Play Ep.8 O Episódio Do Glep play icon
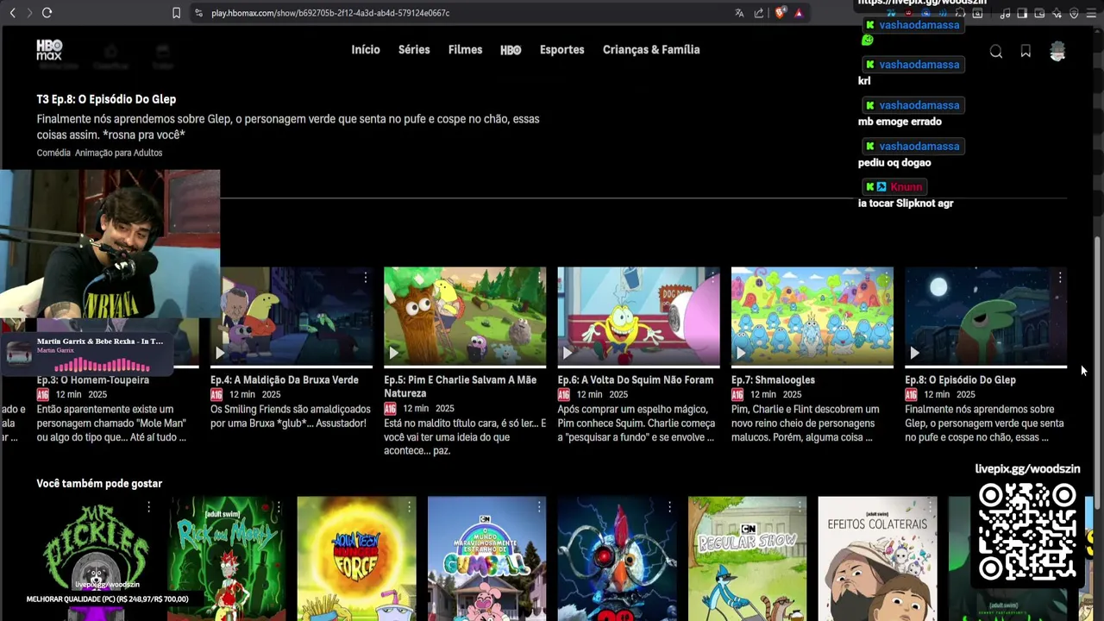This screenshot has width=1104, height=621. pos(914,353)
